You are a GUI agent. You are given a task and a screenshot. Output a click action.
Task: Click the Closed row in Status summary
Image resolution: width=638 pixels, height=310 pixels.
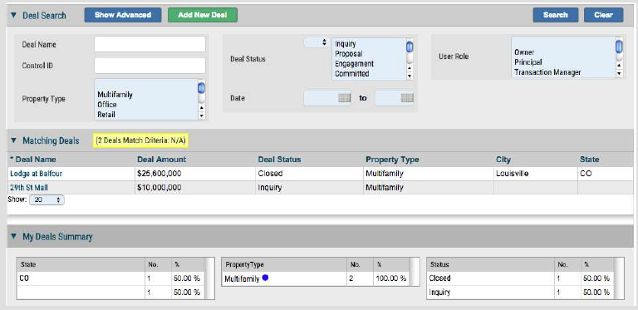pos(519,278)
